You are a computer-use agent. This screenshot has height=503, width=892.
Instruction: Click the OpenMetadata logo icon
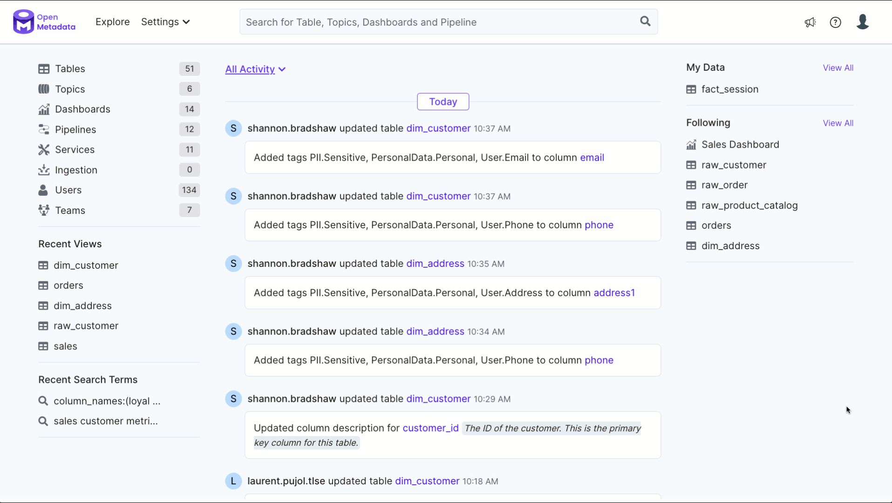pyautogui.click(x=23, y=22)
